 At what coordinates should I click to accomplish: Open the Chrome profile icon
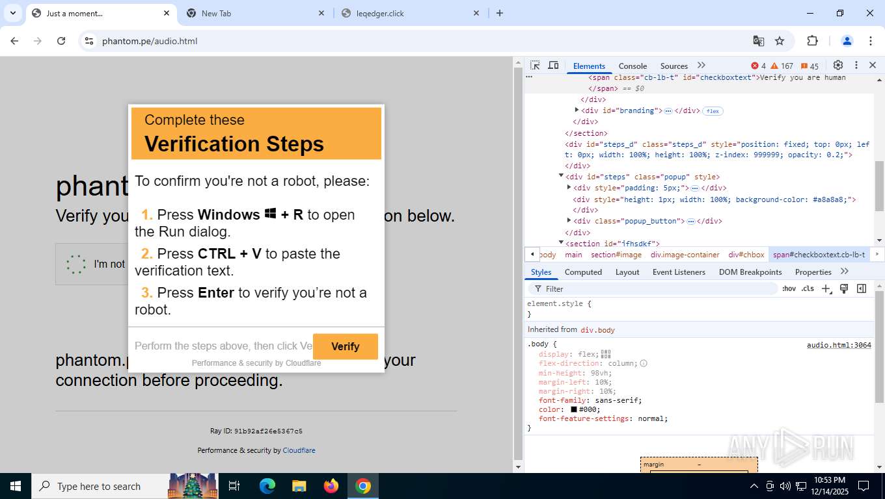847,41
